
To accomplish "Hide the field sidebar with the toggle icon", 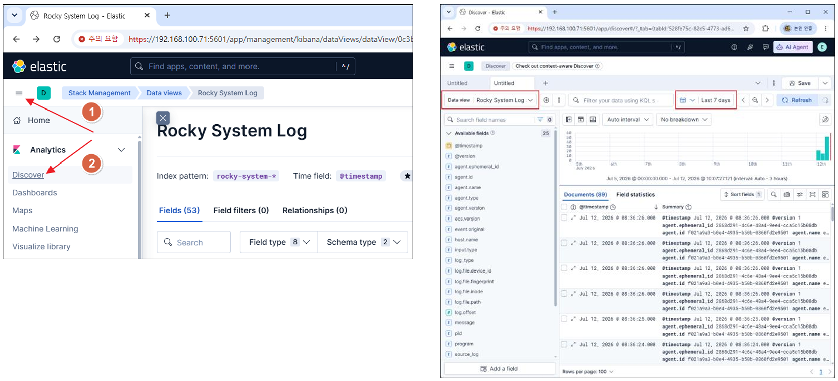I will pyautogui.click(x=569, y=120).
